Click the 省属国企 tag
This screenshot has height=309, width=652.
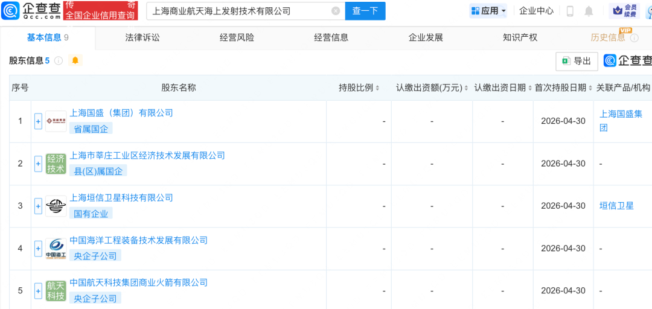(91, 129)
